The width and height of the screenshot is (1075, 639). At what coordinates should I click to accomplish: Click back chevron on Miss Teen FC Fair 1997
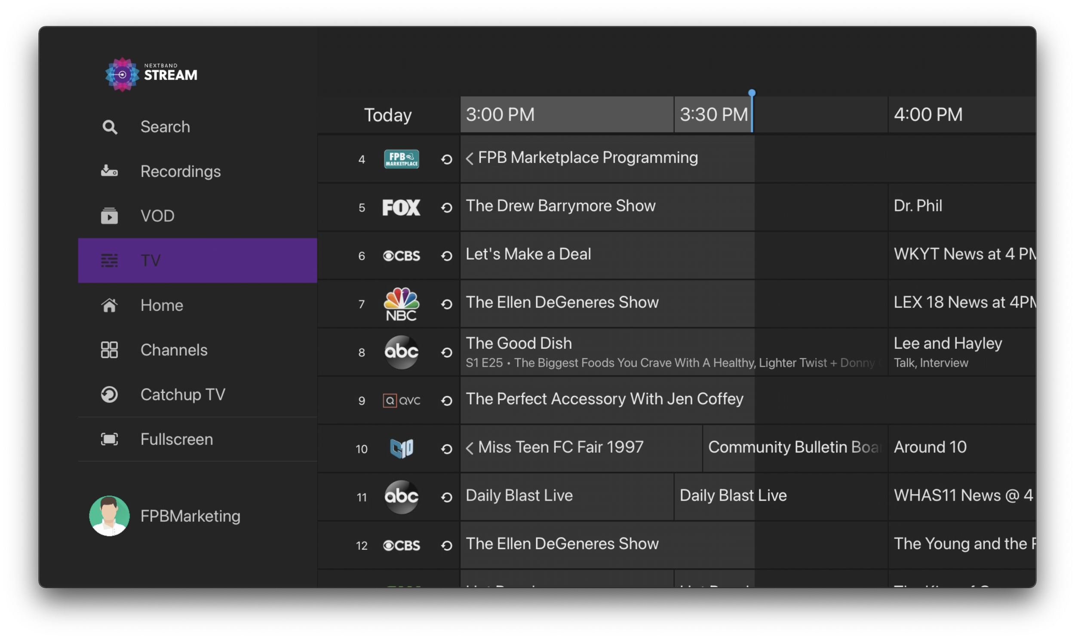point(470,448)
